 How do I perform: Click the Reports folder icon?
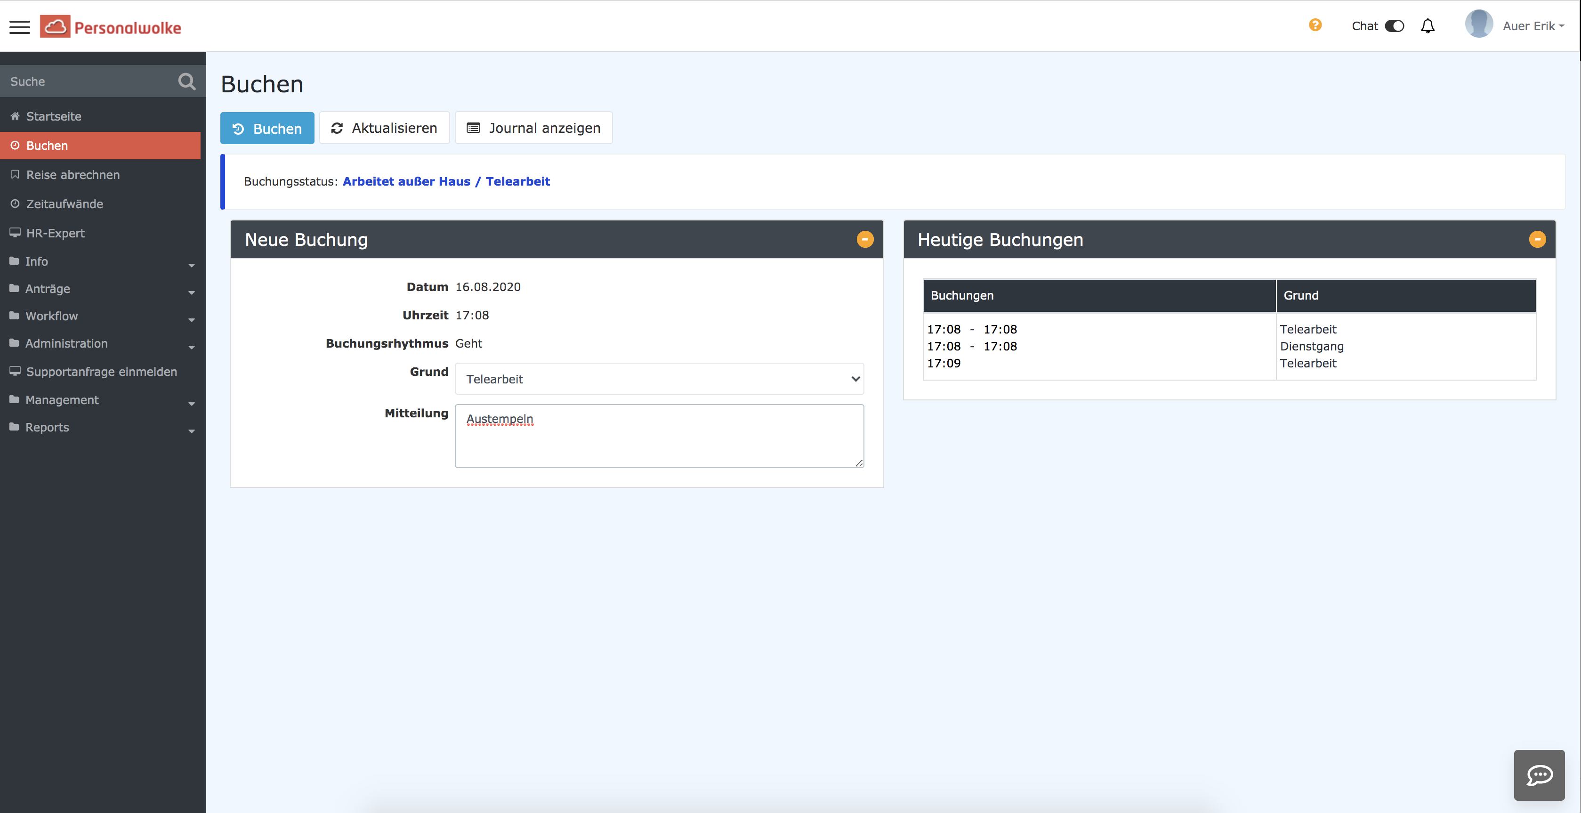click(x=14, y=427)
